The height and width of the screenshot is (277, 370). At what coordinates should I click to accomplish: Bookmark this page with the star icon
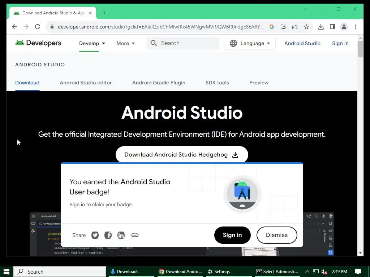(x=306, y=27)
